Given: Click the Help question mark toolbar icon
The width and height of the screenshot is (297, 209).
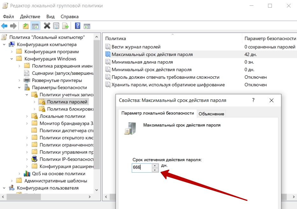Looking at the screenshot, I should click(78, 26).
